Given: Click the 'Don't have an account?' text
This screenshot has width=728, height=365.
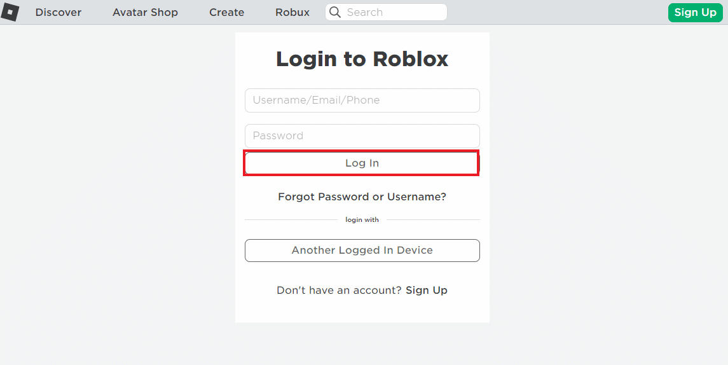Looking at the screenshot, I should [339, 291].
